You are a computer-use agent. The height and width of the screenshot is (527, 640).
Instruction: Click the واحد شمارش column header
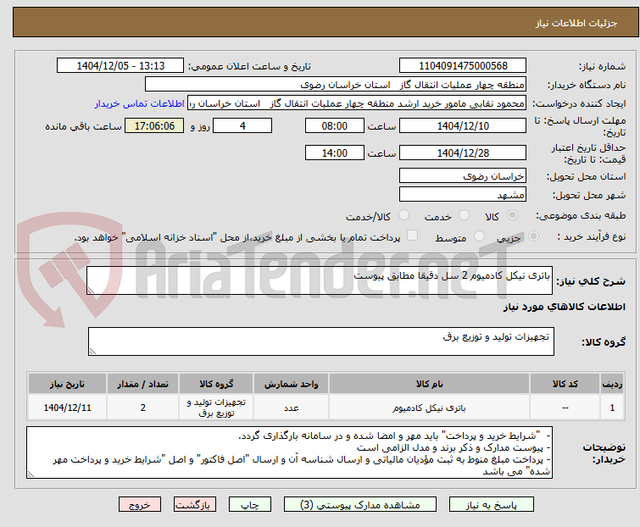point(291,384)
